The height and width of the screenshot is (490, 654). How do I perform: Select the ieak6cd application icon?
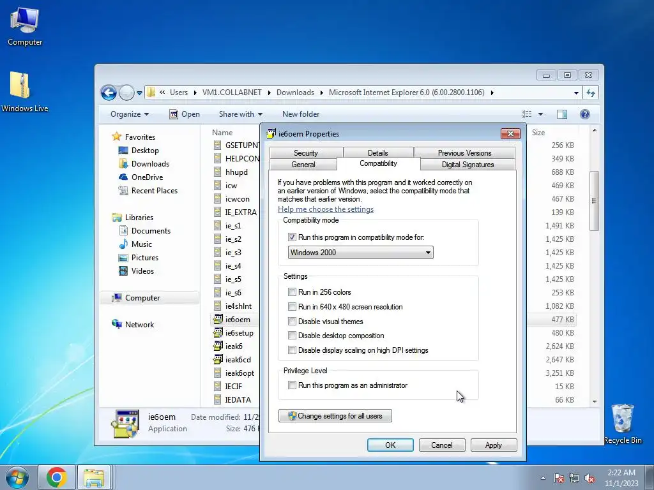click(218, 360)
